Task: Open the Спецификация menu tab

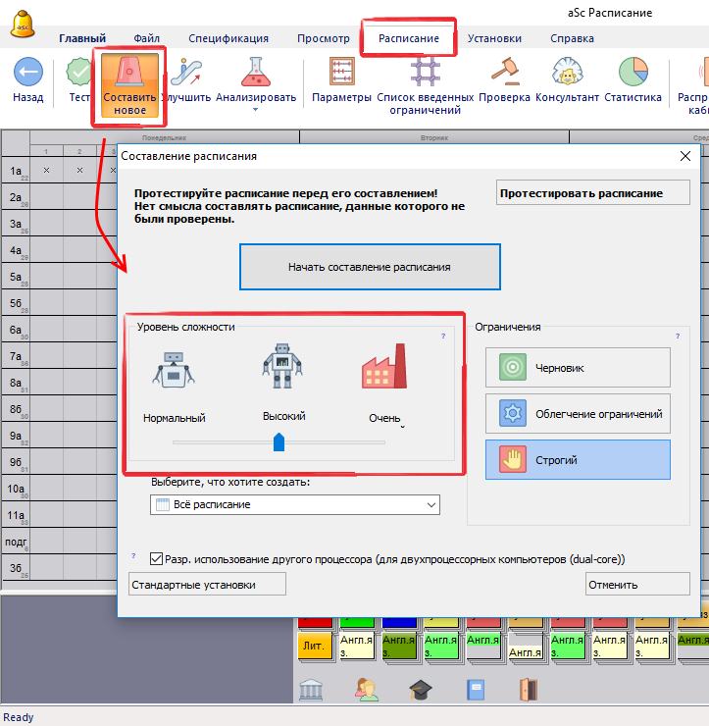Action: tap(228, 38)
